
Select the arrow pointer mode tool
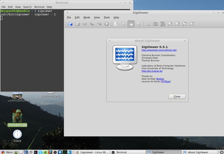click(124, 24)
